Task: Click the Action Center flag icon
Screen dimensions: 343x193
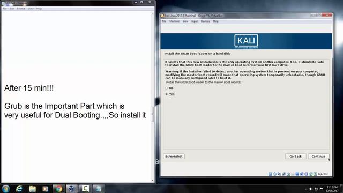Action: tap(322, 189)
